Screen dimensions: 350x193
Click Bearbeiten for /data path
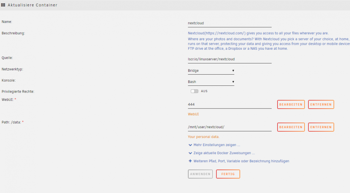[x=291, y=127]
